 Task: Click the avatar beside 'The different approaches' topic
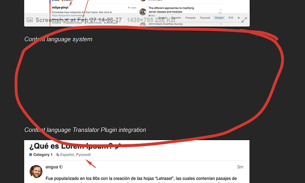[x=143, y=11]
